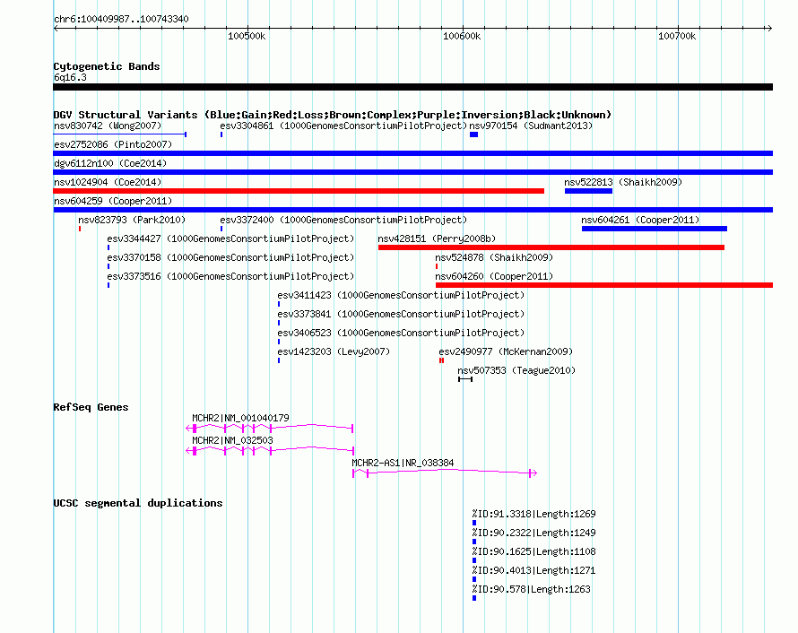Viewport: 798px width, 633px height.
Task: Open duplication %ID:90.1625|Length:1108
Action: [533, 551]
